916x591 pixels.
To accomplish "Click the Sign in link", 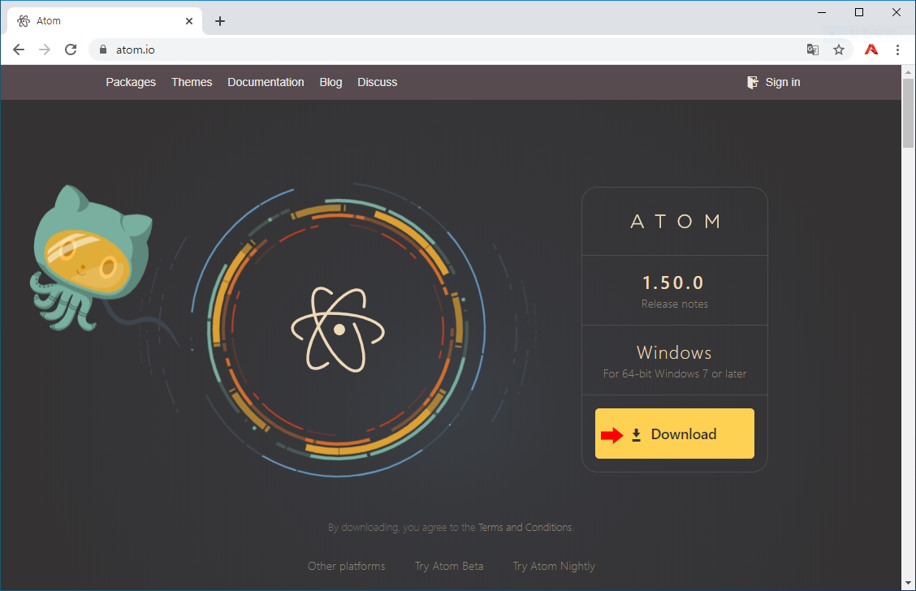I will tap(774, 82).
